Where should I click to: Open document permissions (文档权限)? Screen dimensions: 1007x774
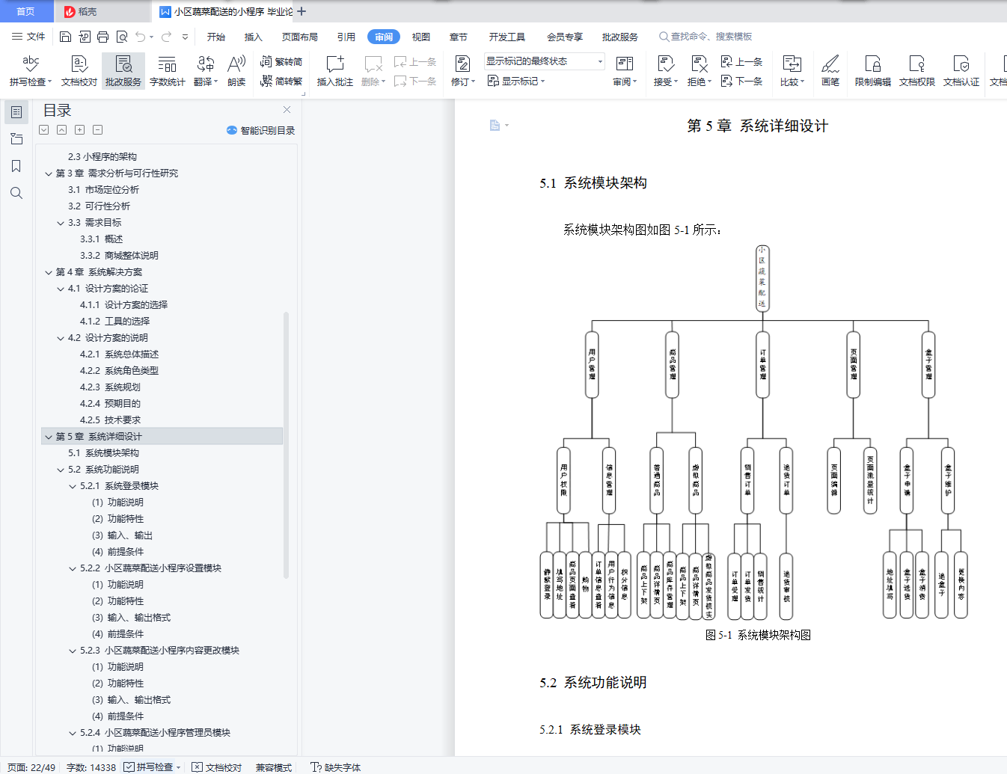pyautogui.click(x=917, y=71)
